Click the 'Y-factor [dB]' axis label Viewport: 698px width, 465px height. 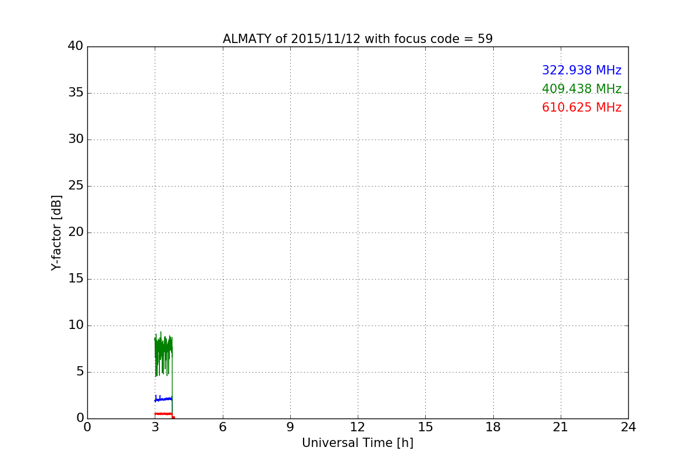pyautogui.click(x=56, y=233)
